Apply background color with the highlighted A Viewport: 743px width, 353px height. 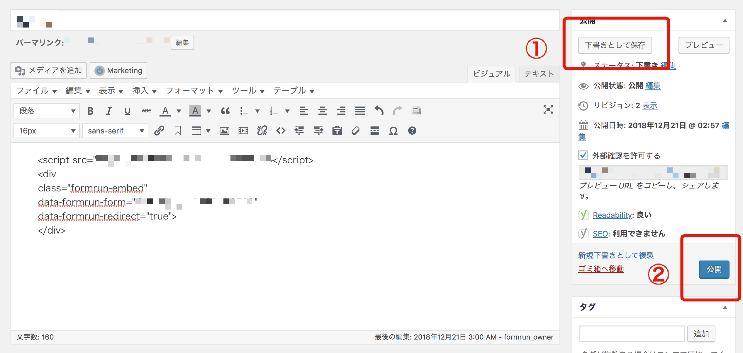click(x=195, y=111)
